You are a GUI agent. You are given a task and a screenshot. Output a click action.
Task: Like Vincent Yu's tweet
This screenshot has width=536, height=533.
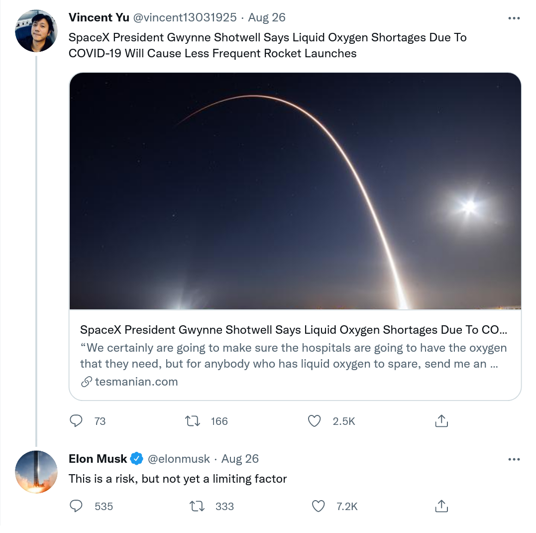pos(315,421)
